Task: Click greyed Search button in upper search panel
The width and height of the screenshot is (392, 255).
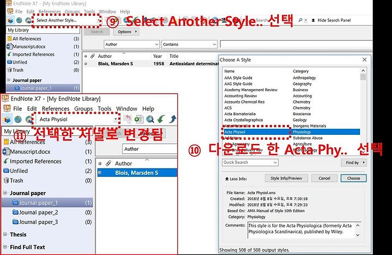Action: pos(97,32)
